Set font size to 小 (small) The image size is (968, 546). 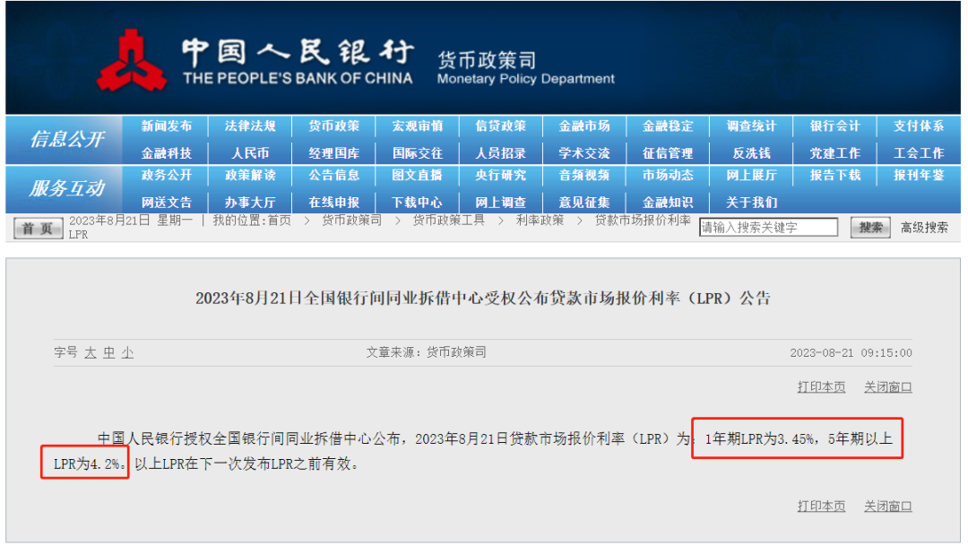point(126,352)
